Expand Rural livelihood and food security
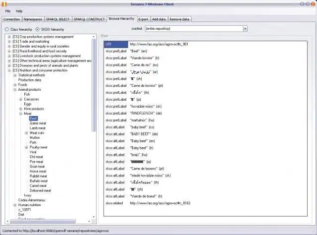Viewport: 317px width, 235px height. (9, 51)
